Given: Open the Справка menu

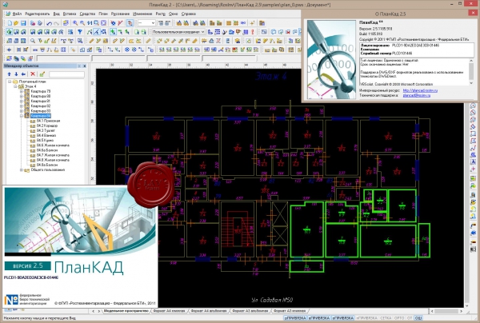Looking at the screenshot, I should point(188,14).
